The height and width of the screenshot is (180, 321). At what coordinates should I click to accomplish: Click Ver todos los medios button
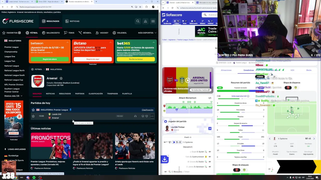point(201,90)
